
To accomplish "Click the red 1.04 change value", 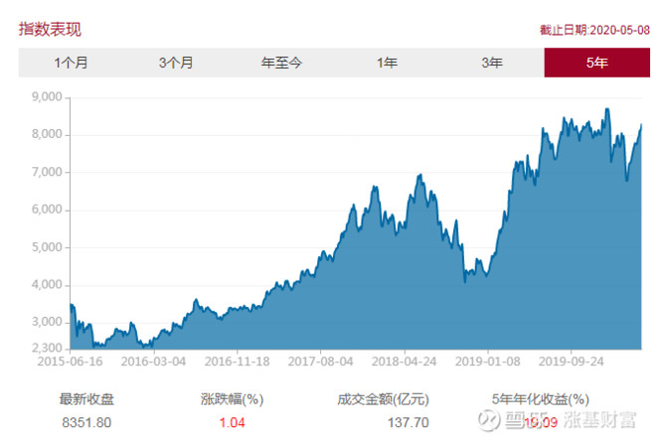I will 232,422.
